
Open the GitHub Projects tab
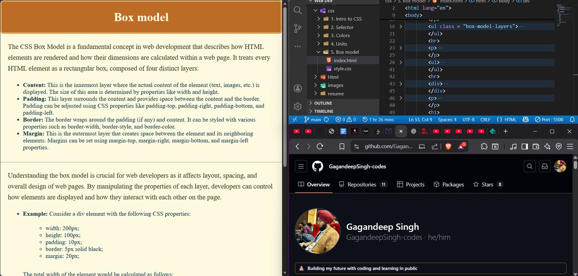point(410,184)
